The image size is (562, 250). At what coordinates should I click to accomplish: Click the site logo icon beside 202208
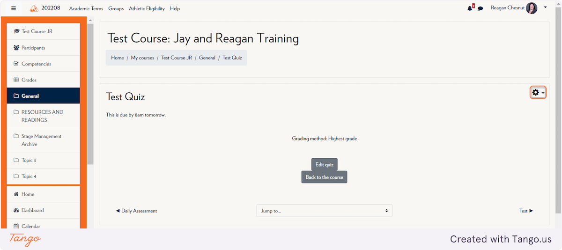pyautogui.click(x=34, y=8)
